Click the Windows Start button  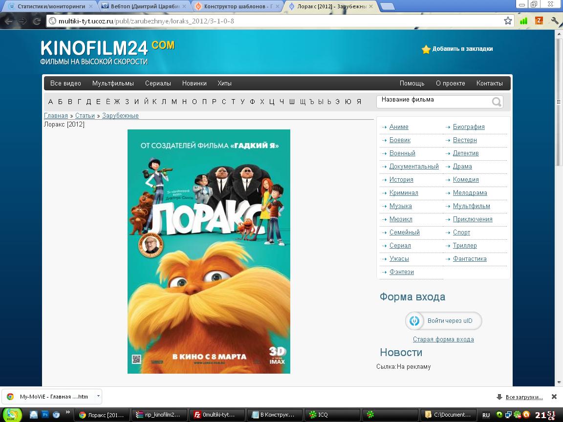(13, 414)
